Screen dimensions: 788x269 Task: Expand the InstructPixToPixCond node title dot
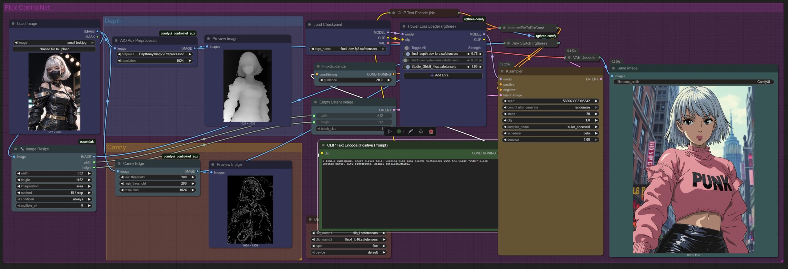[x=504, y=28]
